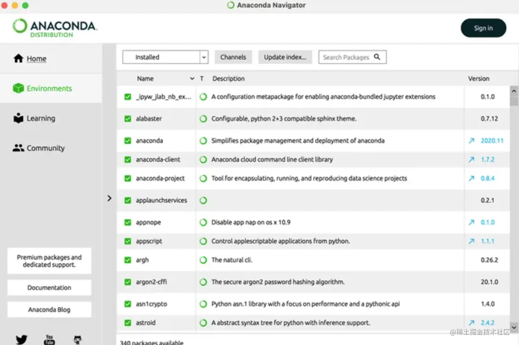Click the type circle icon for applaunchservices

203,201
